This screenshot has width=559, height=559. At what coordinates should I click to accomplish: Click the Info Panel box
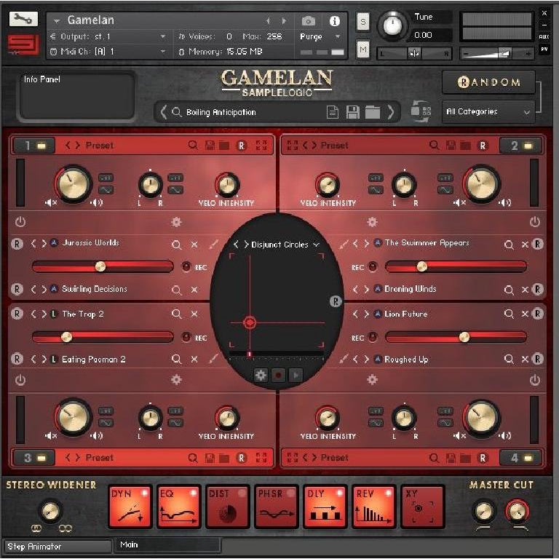pyautogui.click(x=76, y=95)
